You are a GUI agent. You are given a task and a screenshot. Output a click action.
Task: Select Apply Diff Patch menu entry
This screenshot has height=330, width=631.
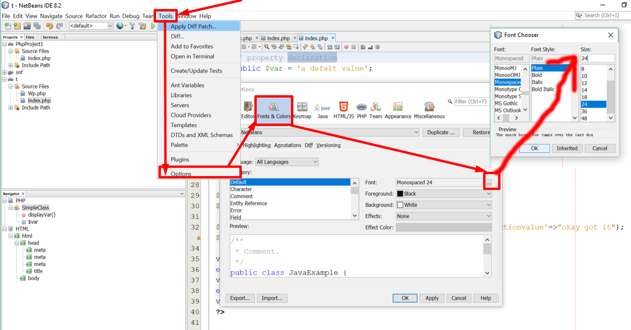coord(193,26)
